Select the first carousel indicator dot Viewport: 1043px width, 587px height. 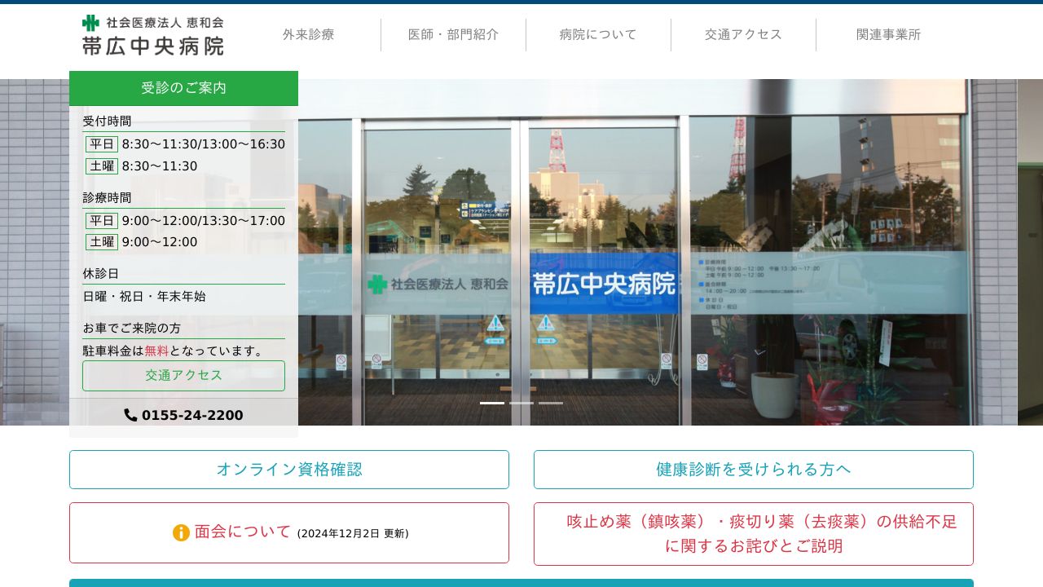point(492,403)
